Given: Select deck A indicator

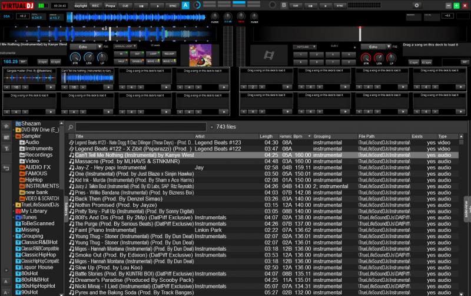Looking at the screenshot, I should tap(185, 5).
